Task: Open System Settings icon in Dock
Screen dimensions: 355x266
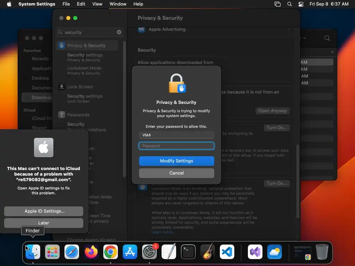Action: point(149,252)
